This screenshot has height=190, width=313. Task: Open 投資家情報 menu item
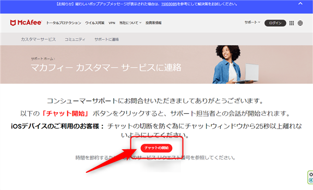(153, 23)
